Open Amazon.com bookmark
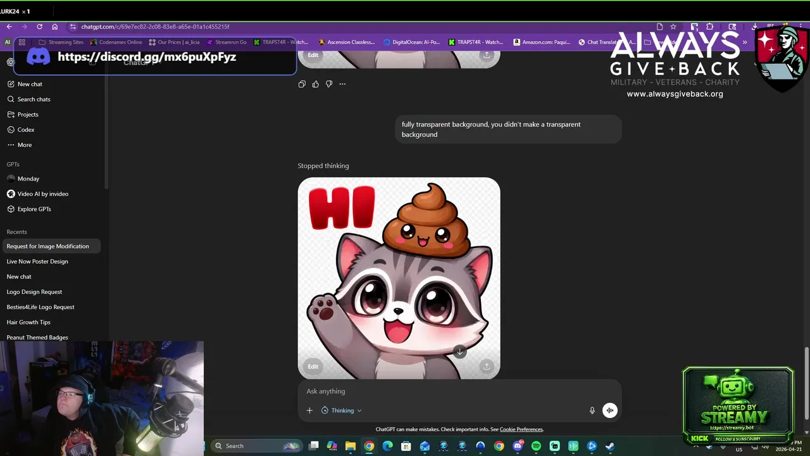This screenshot has width=810, height=456. click(541, 42)
